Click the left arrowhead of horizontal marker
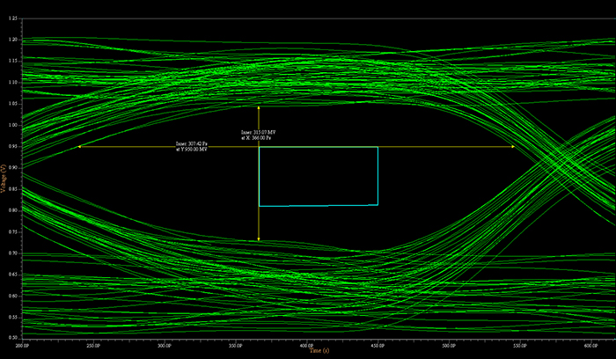Image resolution: width=616 pixels, height=359 pixels. click(80, 147)
